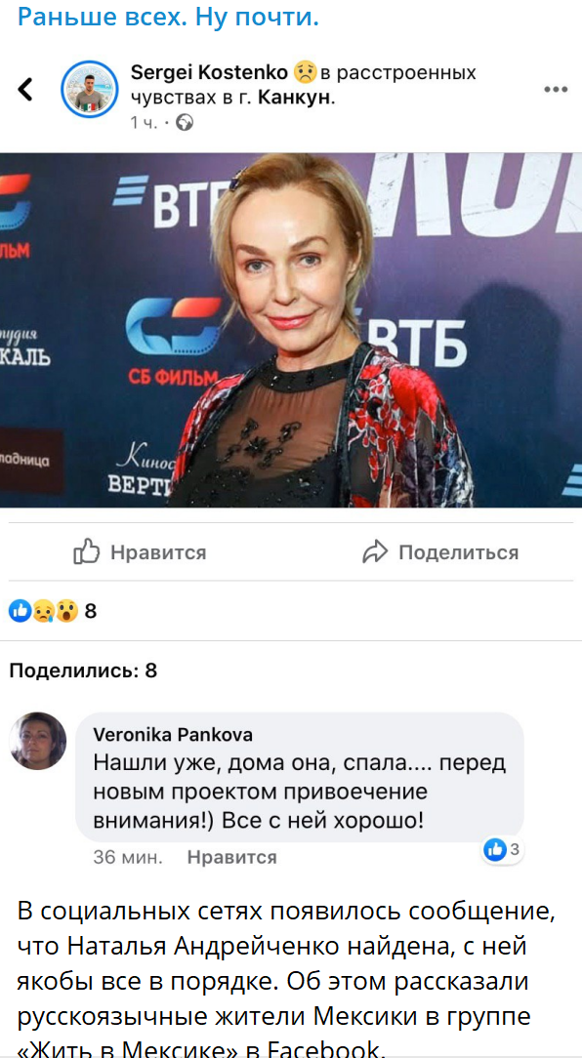Like Veronika Pankova's comment via Нравится
Viewport: 582px width, 1058px height.
231,857
